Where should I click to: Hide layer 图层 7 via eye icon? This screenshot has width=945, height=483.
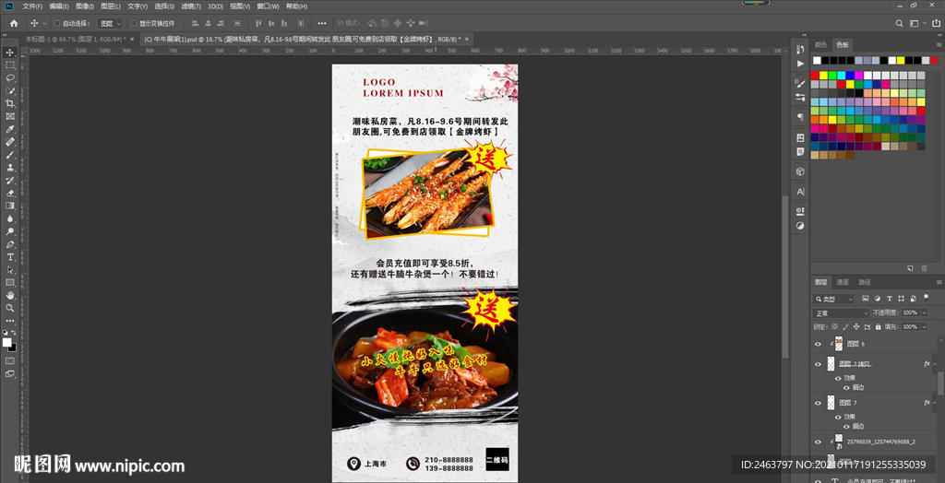pyautogui.click(x=818, y=403)
